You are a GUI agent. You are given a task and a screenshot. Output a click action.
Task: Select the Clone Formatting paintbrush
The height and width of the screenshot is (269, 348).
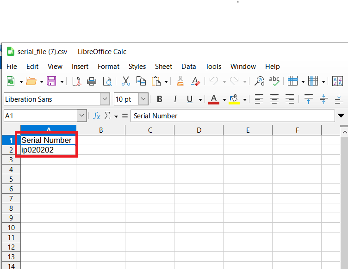pos(180,81)
